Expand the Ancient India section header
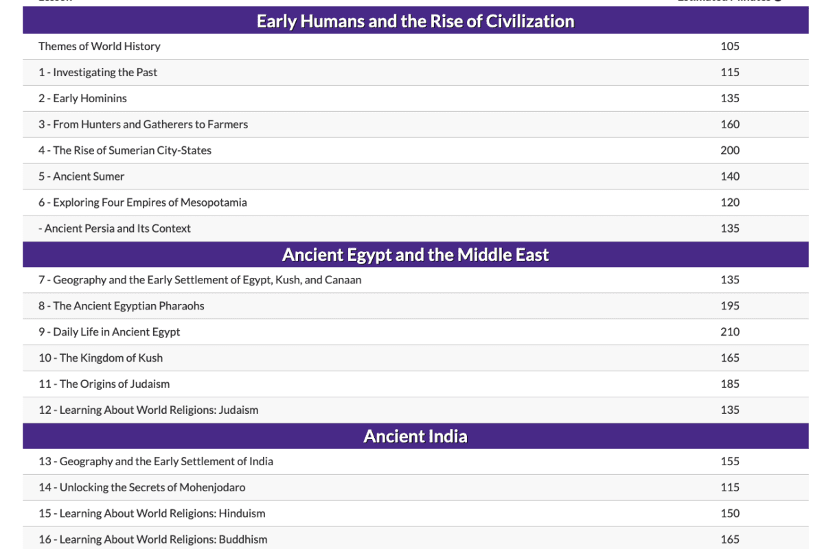Screen dimensions: 824x549 pyautogui.click(x=415, y=436)
